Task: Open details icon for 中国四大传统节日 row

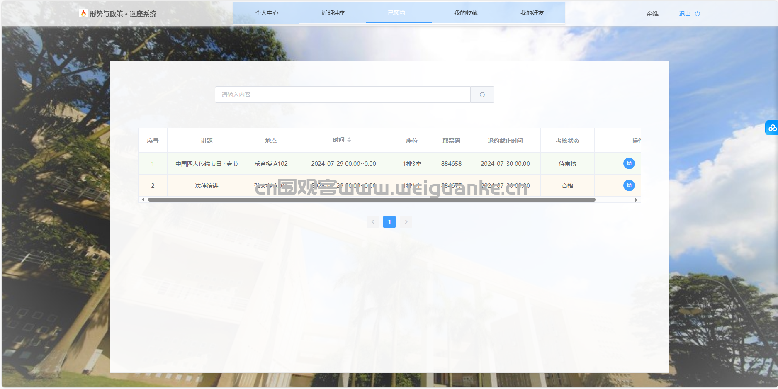Action: [629, 163]
